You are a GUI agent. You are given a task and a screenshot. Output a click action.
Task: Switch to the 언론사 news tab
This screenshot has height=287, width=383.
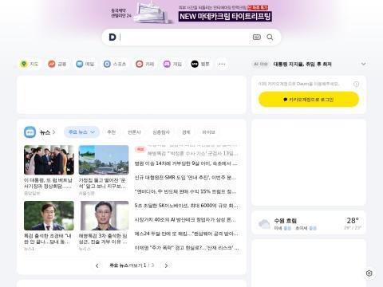[x=134, y=132]
